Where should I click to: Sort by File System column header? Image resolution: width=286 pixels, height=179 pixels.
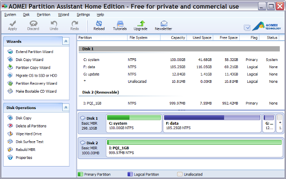point(144,38)
